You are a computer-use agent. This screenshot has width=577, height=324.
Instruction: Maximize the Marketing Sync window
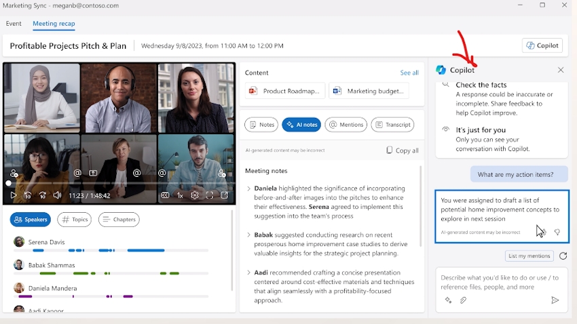(542, 5)
